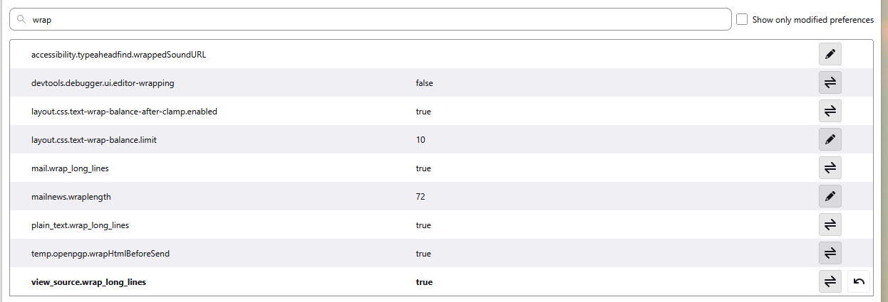Toggle view_source.wrap_long_lines preference
This screenshot has width=888, height=302.
830,281
